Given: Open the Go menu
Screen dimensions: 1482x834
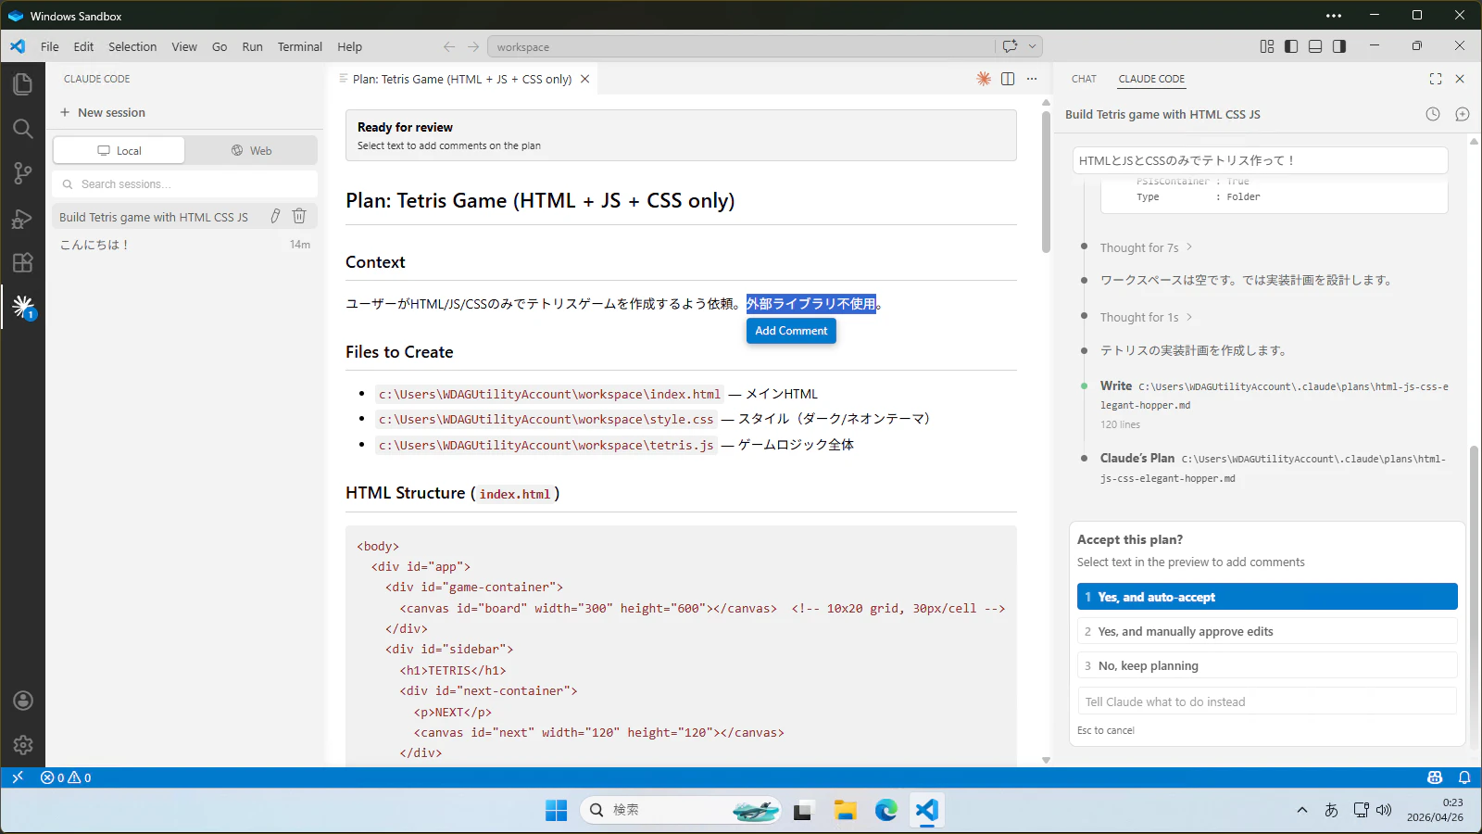Looking at the screenshot, I should (220, 46).
